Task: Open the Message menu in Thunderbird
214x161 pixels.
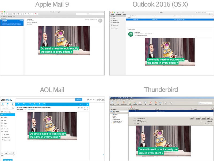Action: pyautogui.click(x=124, y=100)
